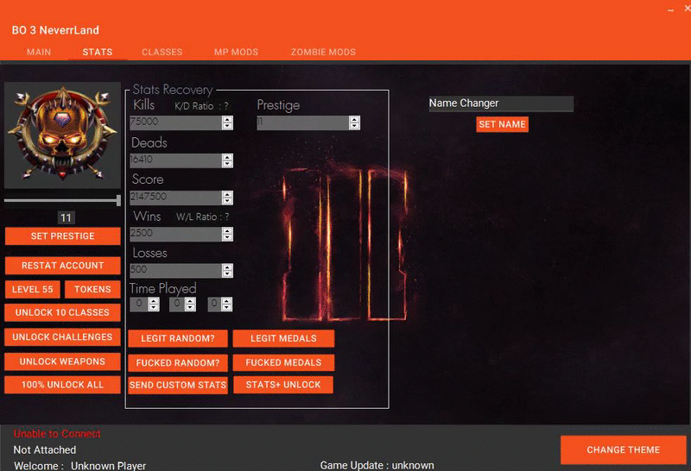Decrease first Time Played spinner value
Image resolution: width=691 pixels, height=471 pixels.
point(154,308)
